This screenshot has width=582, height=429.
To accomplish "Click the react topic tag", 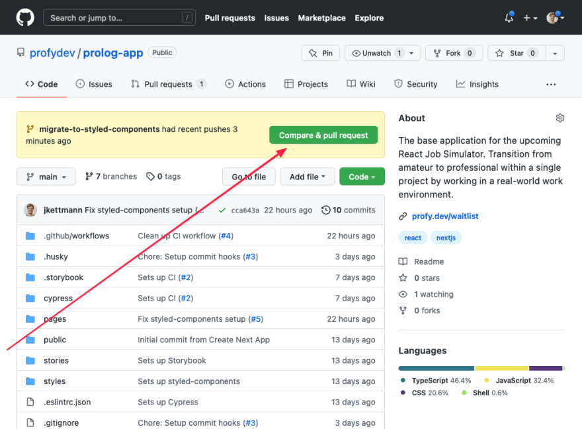I will [x=413, y=238].
